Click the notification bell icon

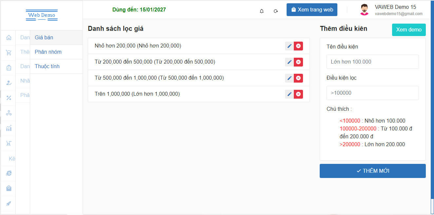click(261, 11)
